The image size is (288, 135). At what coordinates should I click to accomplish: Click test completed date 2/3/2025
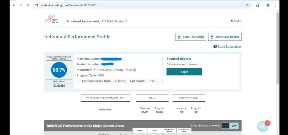click(120, 81)
